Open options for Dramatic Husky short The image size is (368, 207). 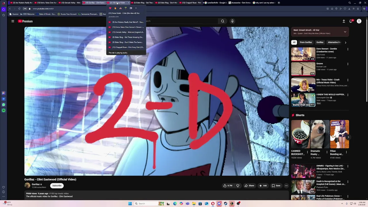[327, 152]
